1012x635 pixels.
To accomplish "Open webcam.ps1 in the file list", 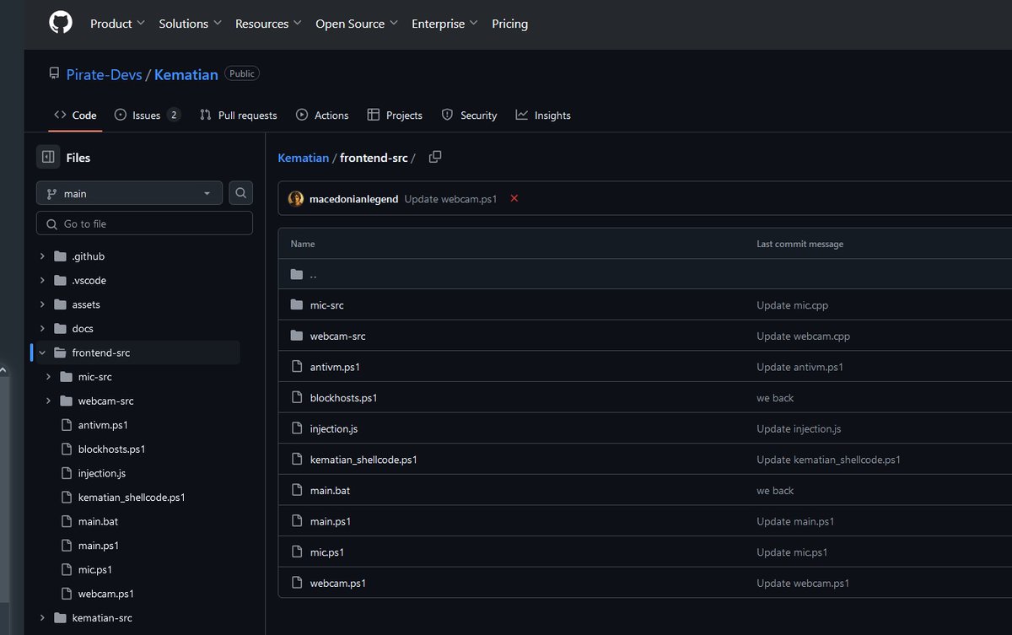I will (x=338, y=583).
